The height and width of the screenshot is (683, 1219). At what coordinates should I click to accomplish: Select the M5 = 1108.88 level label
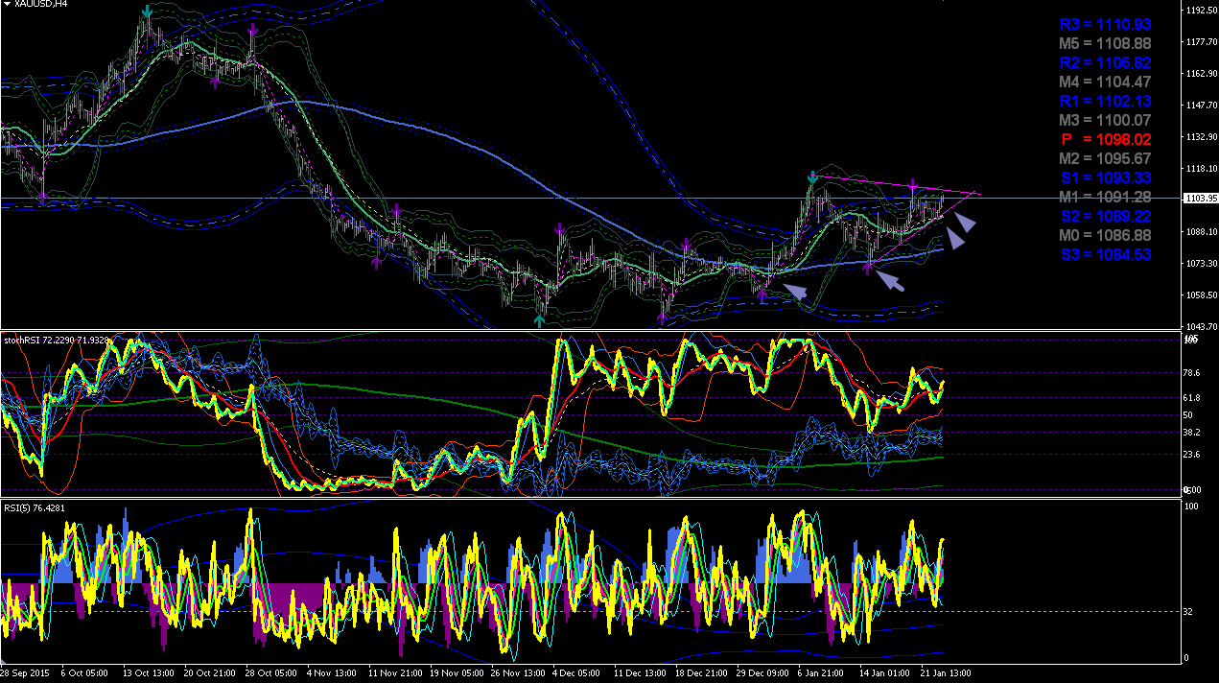click(1105, 43)
